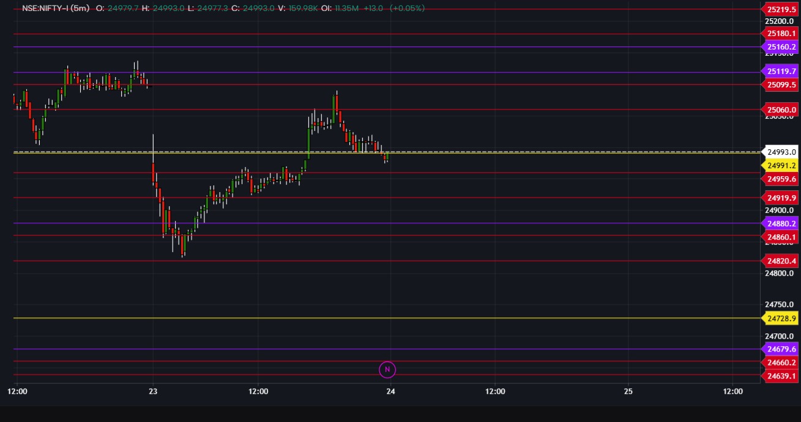The width and height of the screenshot is (801, 422).
Task: Click the N news event marker circle
Action: [x=387, y=369]
